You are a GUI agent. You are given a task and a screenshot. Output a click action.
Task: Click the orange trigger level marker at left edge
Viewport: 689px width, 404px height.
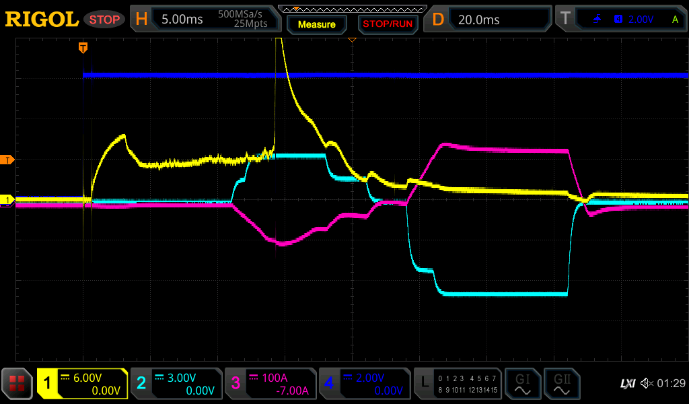point(7,160)
